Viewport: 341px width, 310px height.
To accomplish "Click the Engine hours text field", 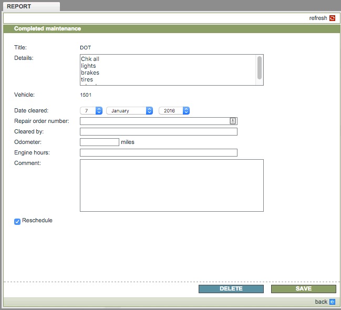I will [158, 152].
